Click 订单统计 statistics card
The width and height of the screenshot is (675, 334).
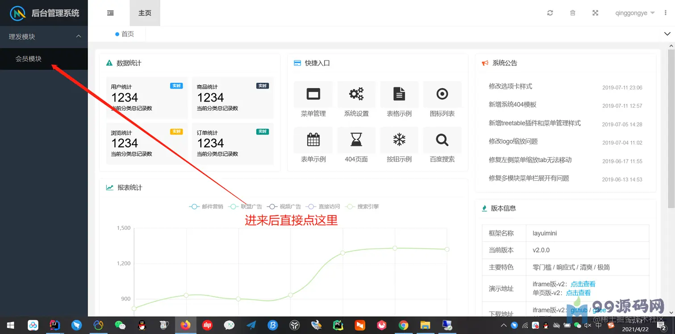point(233,144)
